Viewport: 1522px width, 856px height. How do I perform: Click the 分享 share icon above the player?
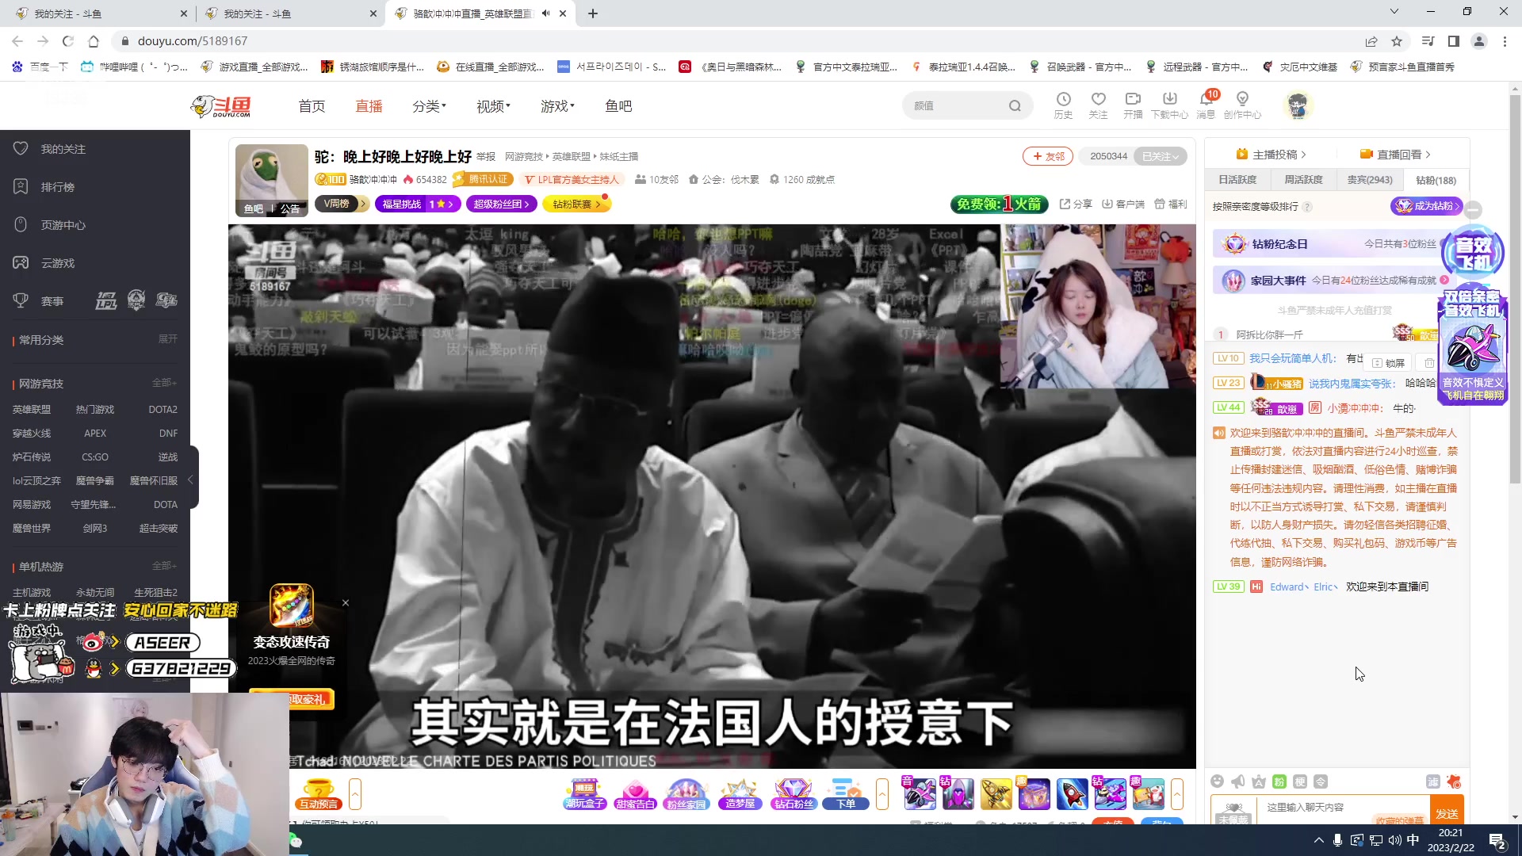click(1076, 204)
